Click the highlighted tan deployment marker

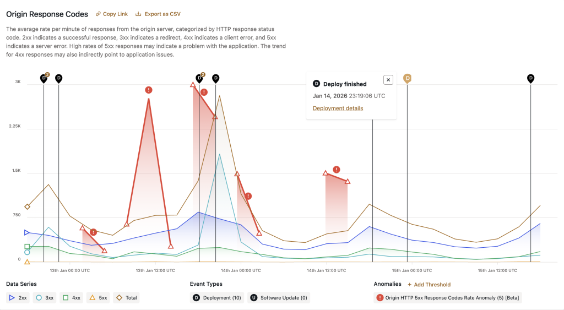pos(408,78)
